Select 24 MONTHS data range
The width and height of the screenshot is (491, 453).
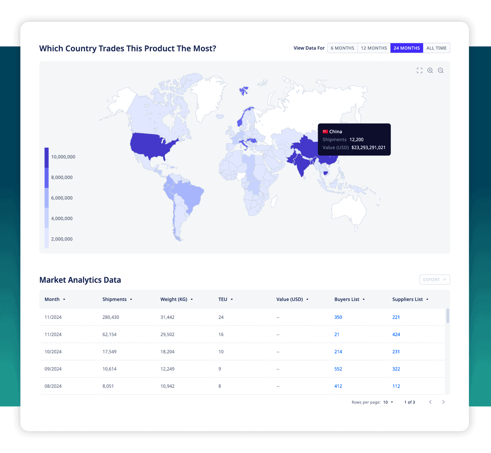407,48
